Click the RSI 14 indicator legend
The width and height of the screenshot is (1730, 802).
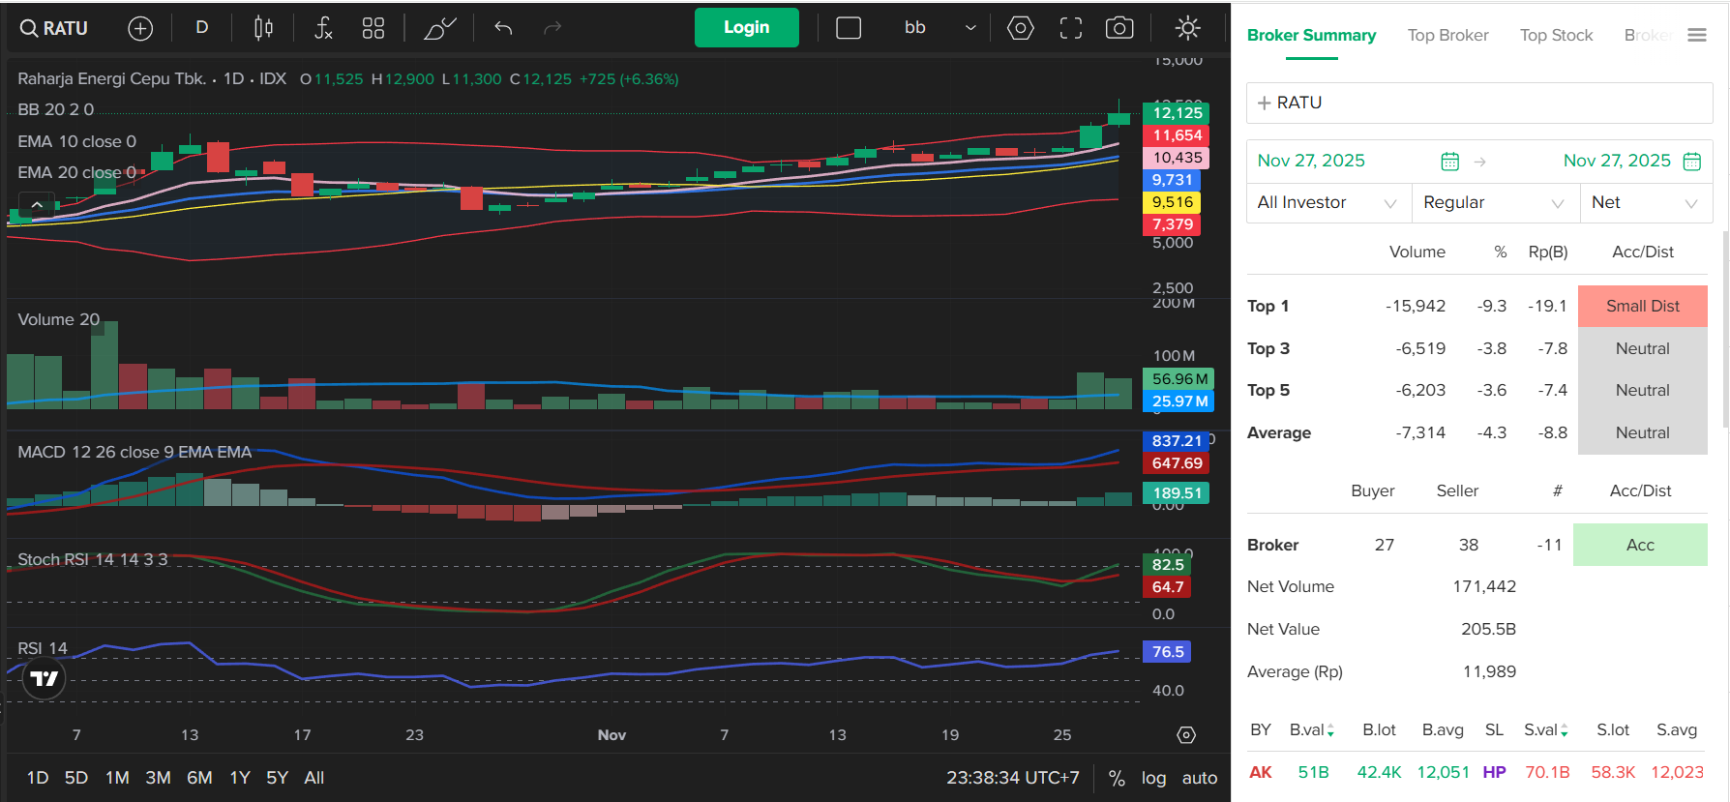tap(43, 648)
